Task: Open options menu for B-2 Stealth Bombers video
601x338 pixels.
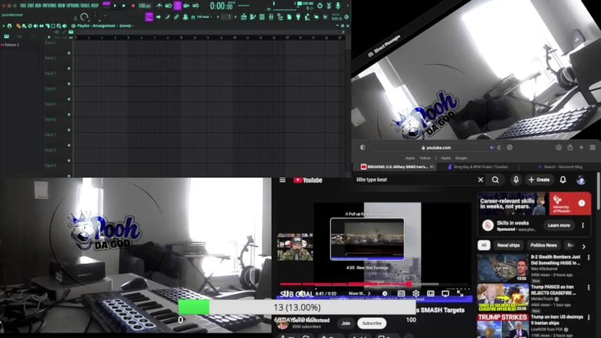Action: pyautogui.click(x=588, y=258)
